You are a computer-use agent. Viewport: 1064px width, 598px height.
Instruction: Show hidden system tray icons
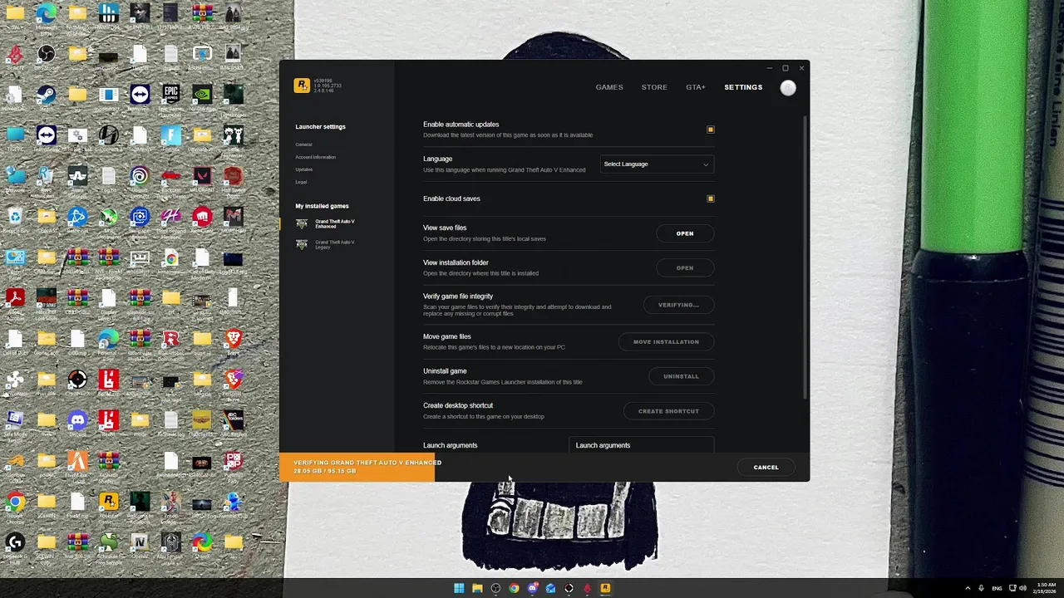click(x=968, y=588)
